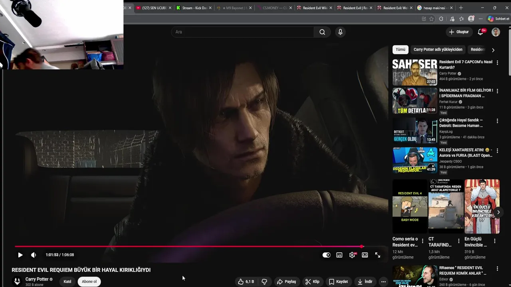This screenshot has width=511, height=287.
Task: Open Ferhat Kucur channel name
Action: [448, 102]
